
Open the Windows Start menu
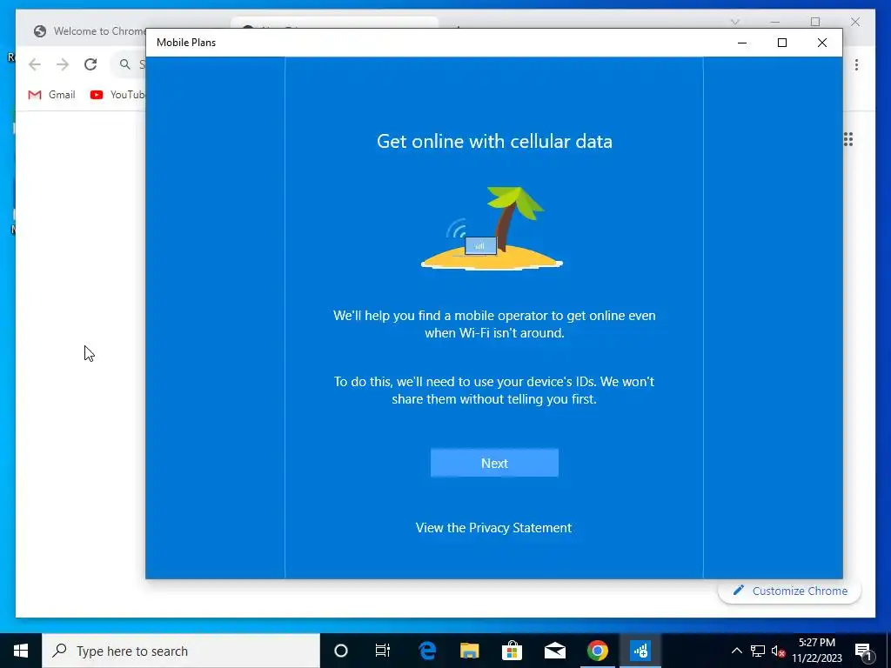coord(21,651)
